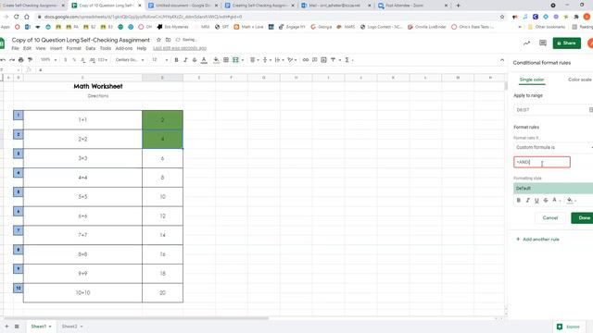Image resolution: width=593 pixels, height=333 pixels.
Task: Insert chart icon in toolbar
Action: [x=323, y=60]
